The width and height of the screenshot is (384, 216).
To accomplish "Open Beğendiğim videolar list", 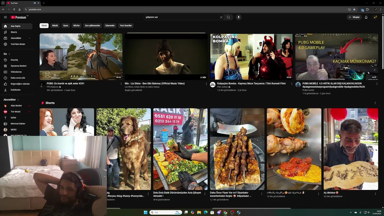I will point(17,84).
